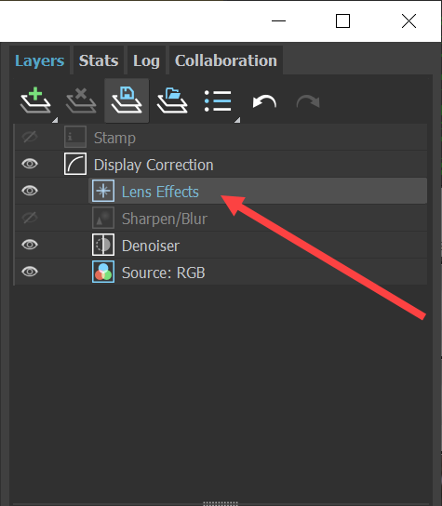This screenshot has width=442, height=506.
Task: Click the Sharpen/Blur layer icon
Action: [x=103, y=218]
